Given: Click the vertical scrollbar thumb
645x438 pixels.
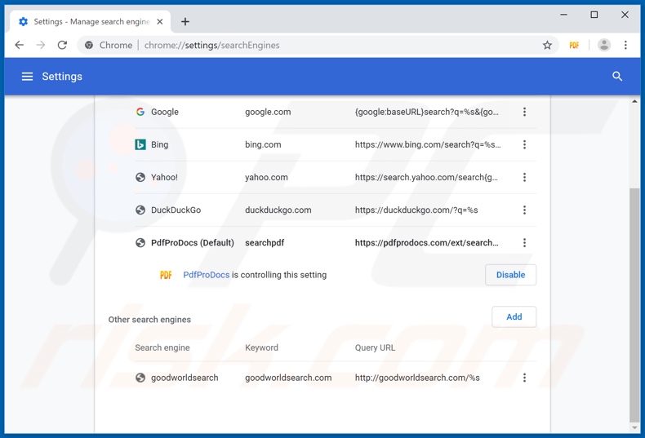Looking at the screenshot, I should point(634,304).
